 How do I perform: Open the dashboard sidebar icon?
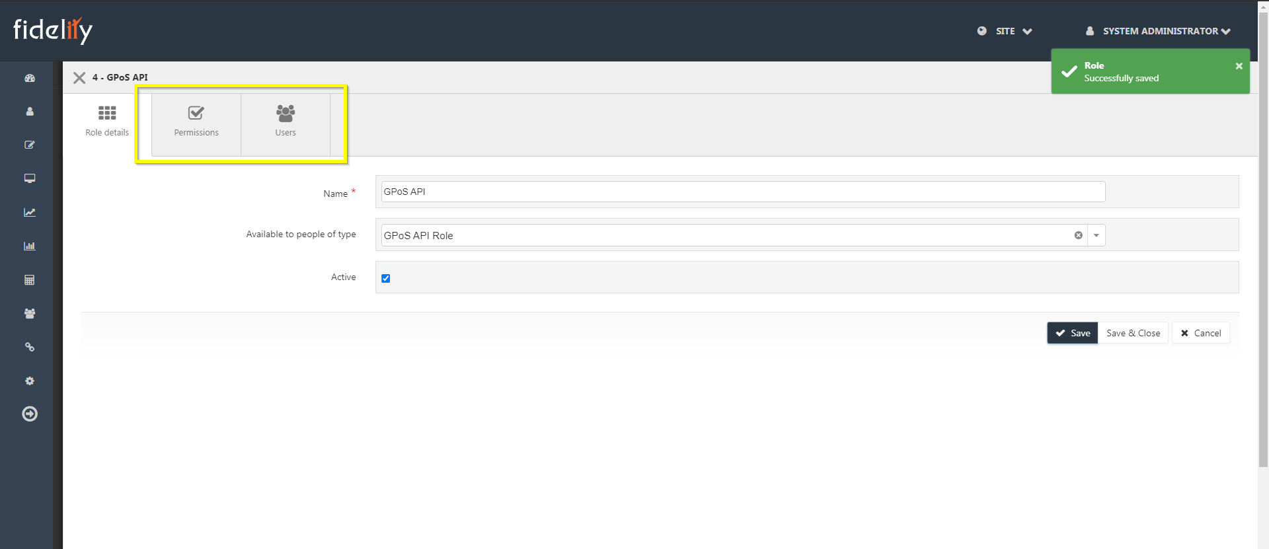[30, 78]
